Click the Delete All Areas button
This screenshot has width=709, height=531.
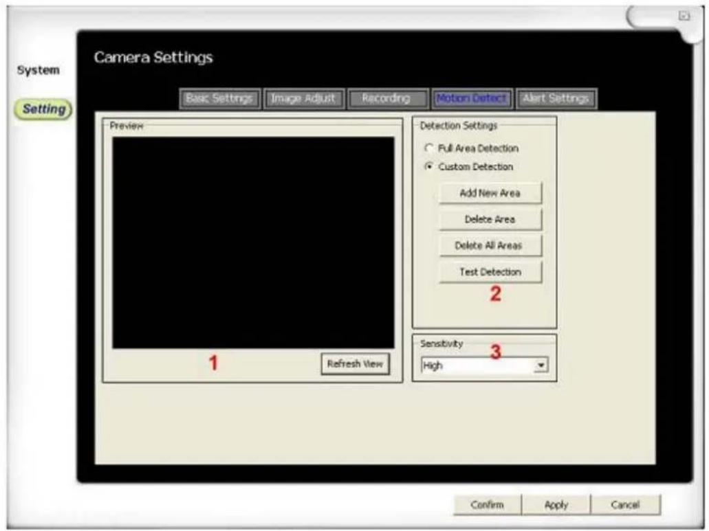point(488,246)
